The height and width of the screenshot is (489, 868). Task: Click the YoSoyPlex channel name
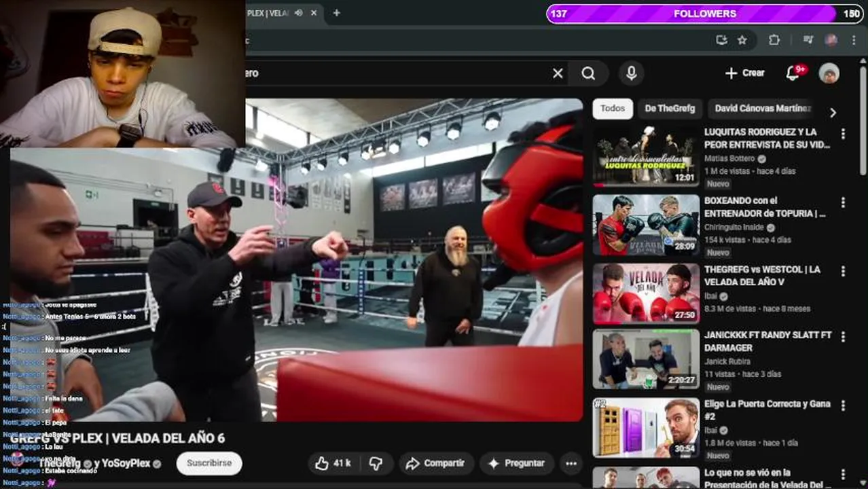(x=127, y=464)
